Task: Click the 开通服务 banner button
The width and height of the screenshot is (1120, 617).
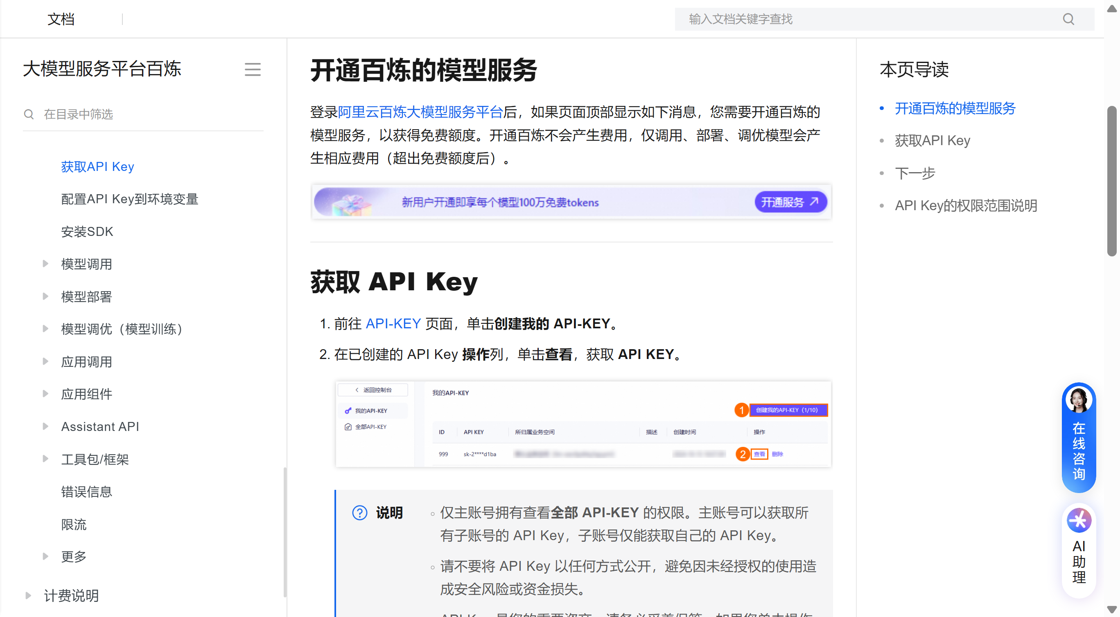Action: pos(790,202)
